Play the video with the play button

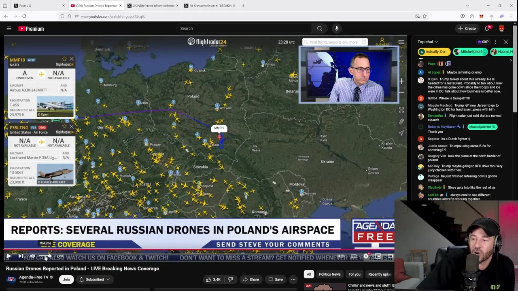(8, 256)
